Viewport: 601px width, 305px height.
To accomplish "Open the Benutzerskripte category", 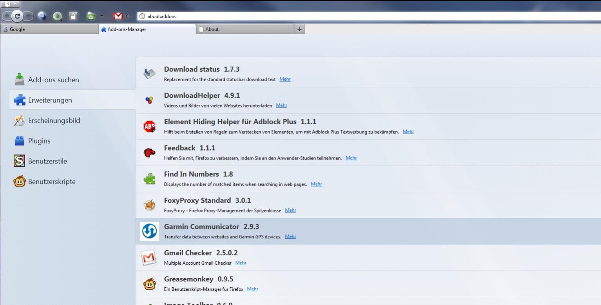I will (x=72, y=182).
